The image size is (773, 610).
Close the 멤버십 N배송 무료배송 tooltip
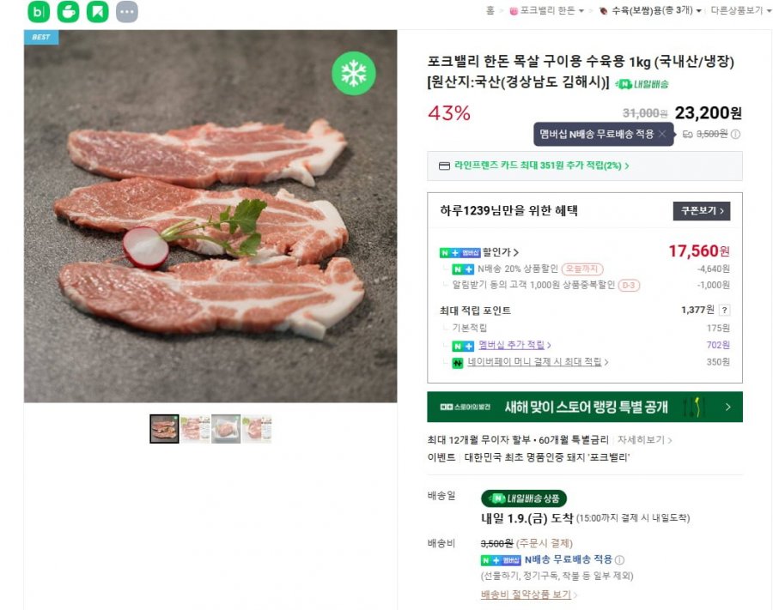click(662, 134)
